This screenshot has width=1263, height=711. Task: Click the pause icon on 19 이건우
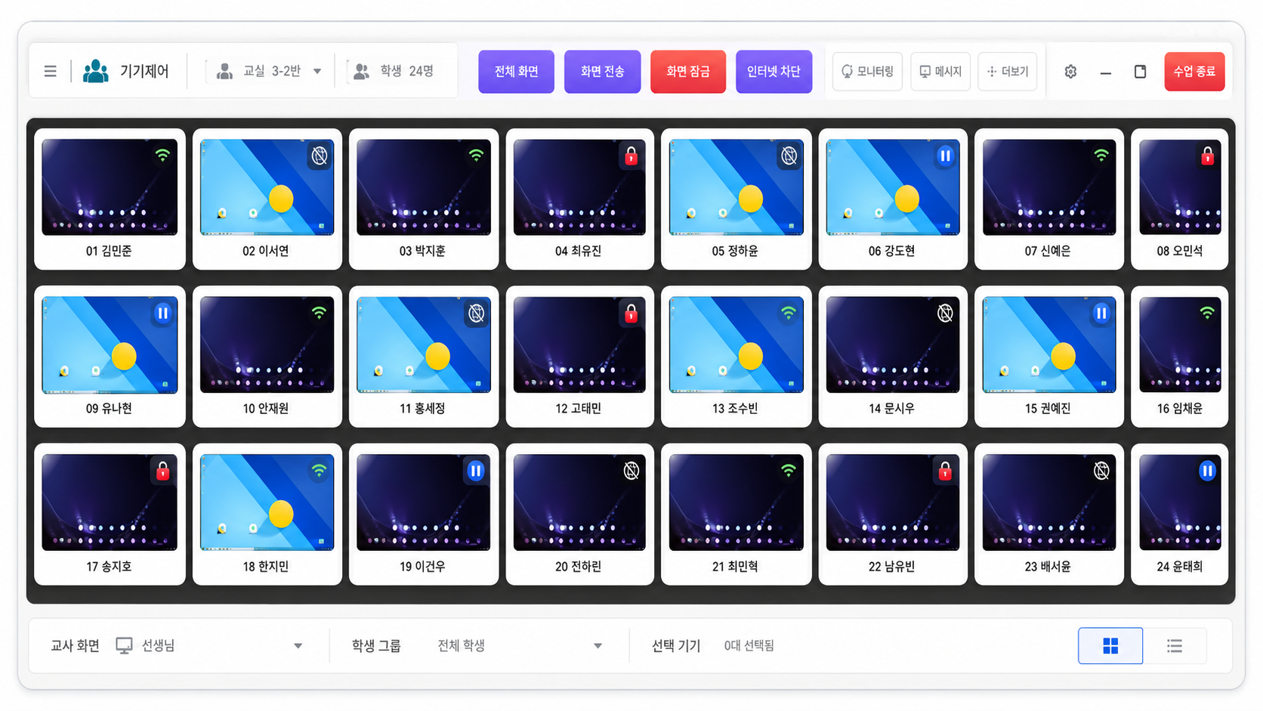(x=476, y=471)
